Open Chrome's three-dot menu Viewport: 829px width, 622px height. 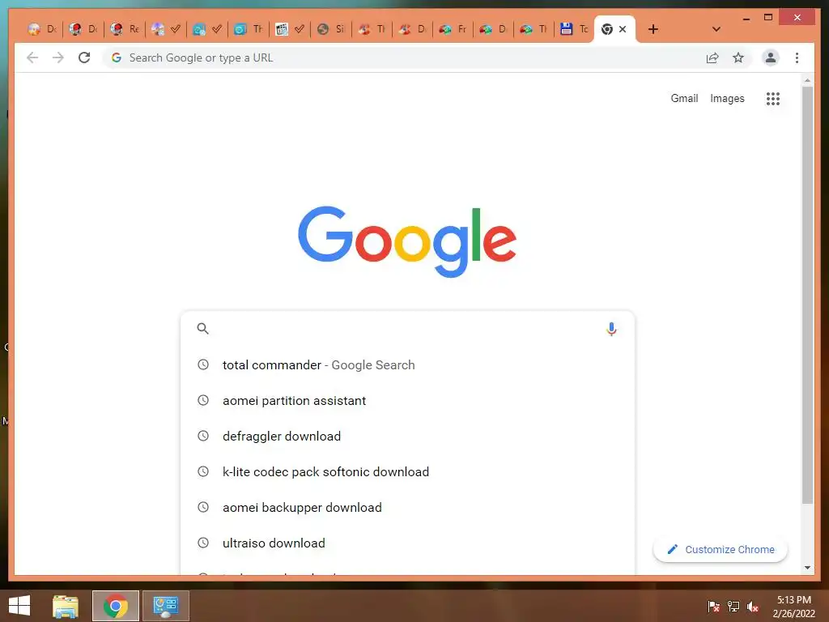[x=797, y=58]
